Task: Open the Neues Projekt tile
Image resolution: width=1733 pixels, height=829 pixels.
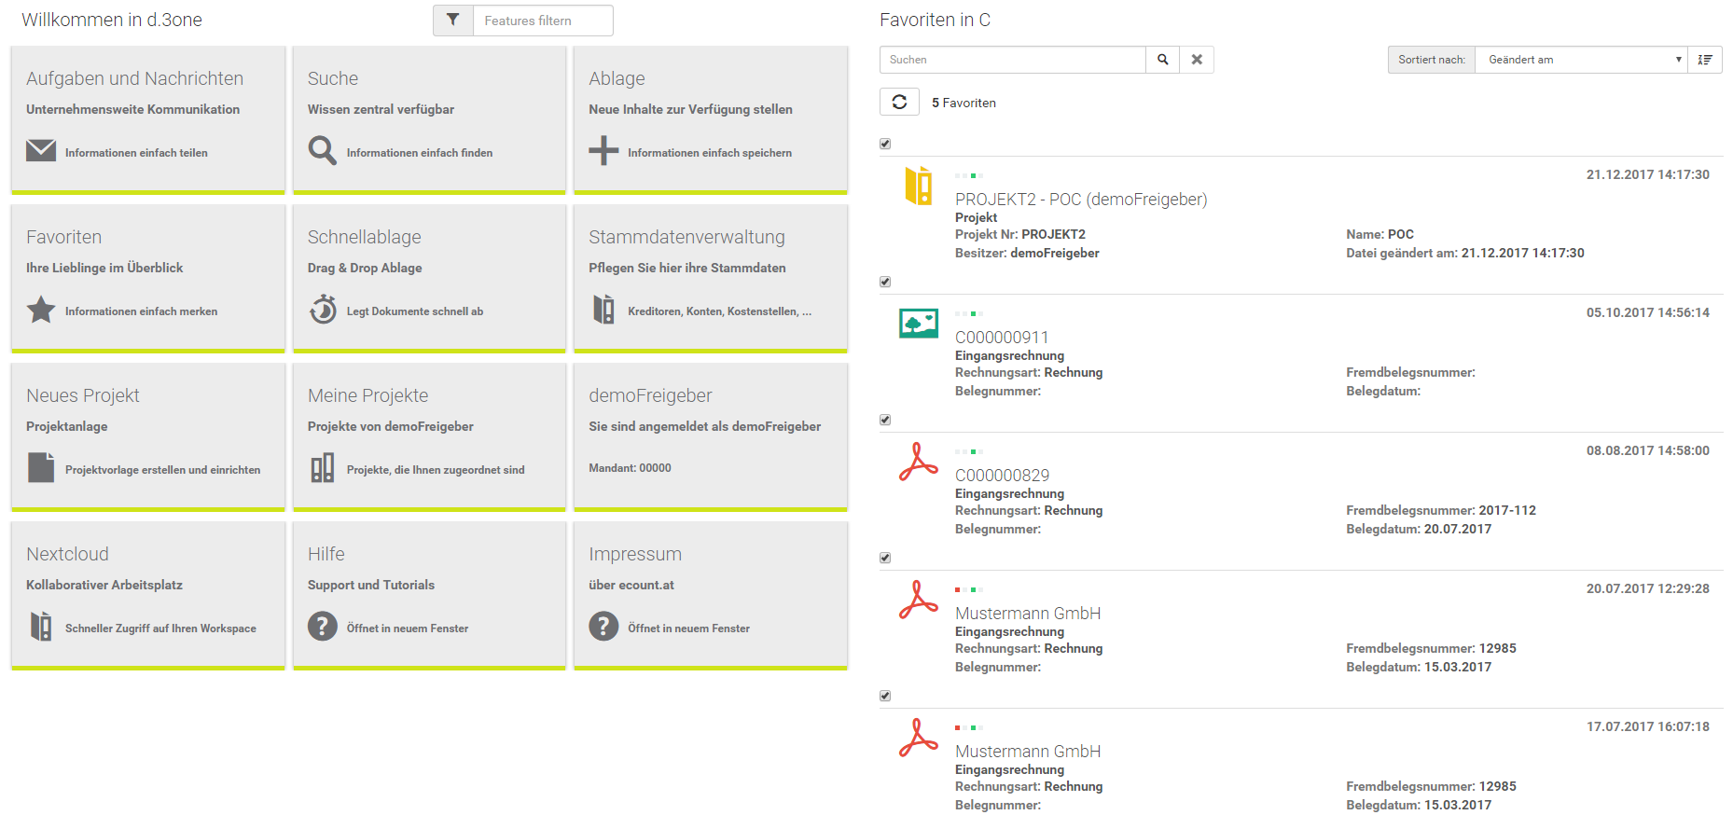Action: [x=148, y=436]
